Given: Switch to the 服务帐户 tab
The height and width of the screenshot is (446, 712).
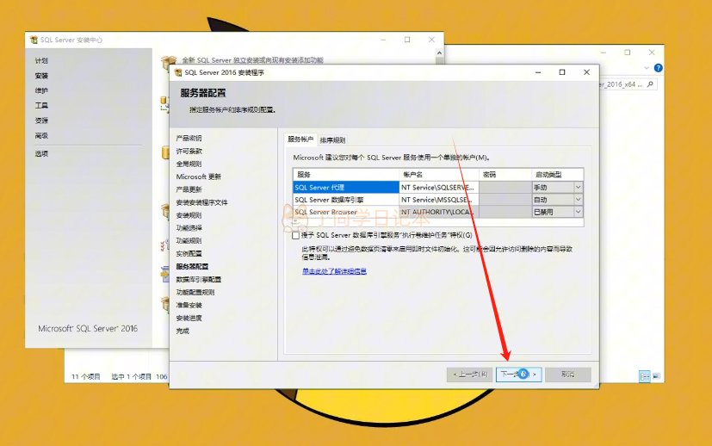Looking at the screenshot, I should [x=300, y=139].
